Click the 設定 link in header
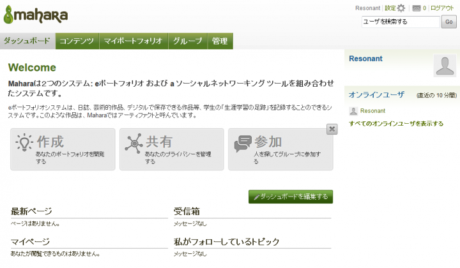The image size is (460, 268). click(x=390, y=8)
